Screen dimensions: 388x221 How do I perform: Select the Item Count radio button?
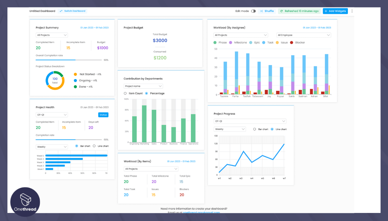point(125,94)
